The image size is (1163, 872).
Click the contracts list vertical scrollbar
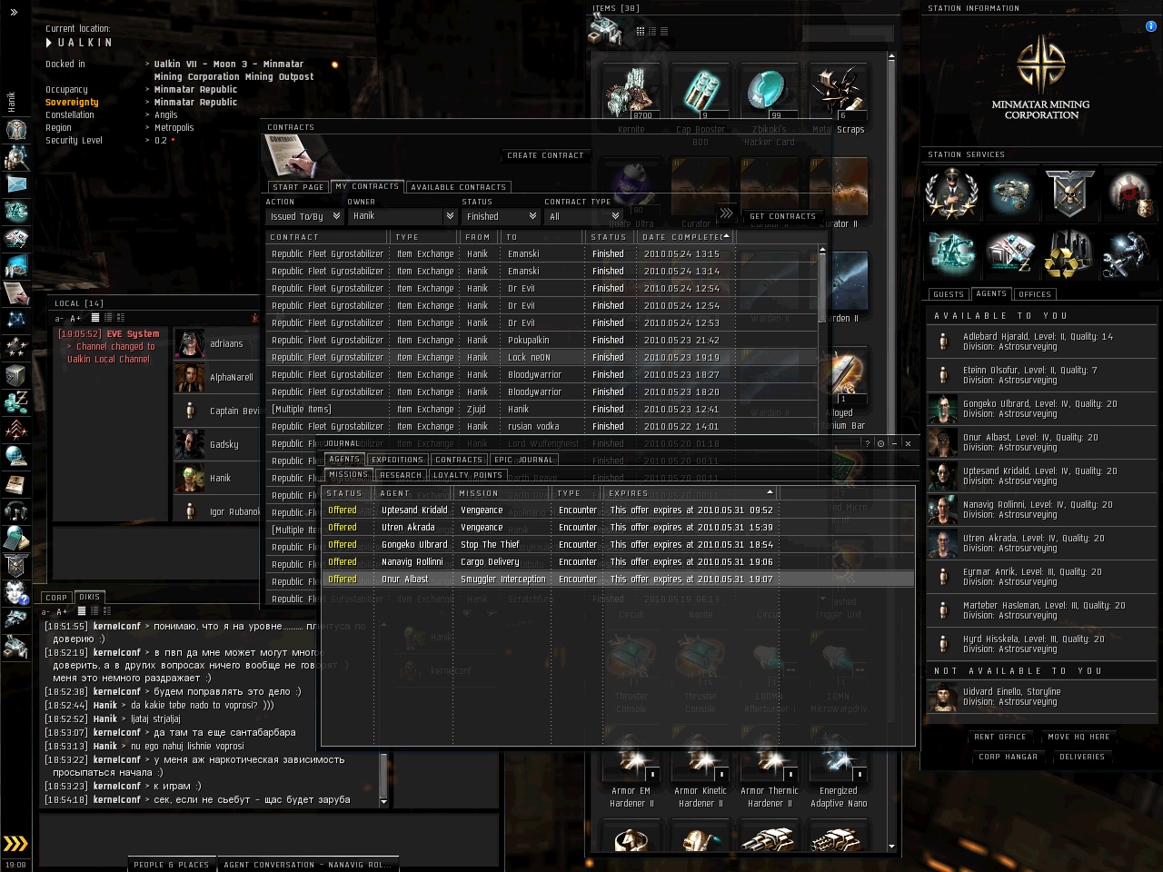click(822, 422)
